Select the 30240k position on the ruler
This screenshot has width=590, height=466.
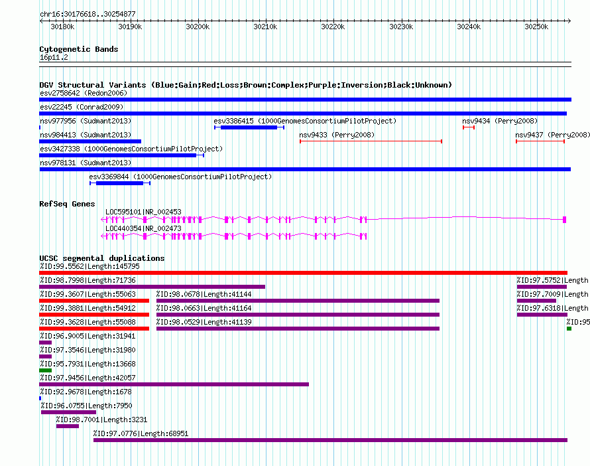pos(469,27)
